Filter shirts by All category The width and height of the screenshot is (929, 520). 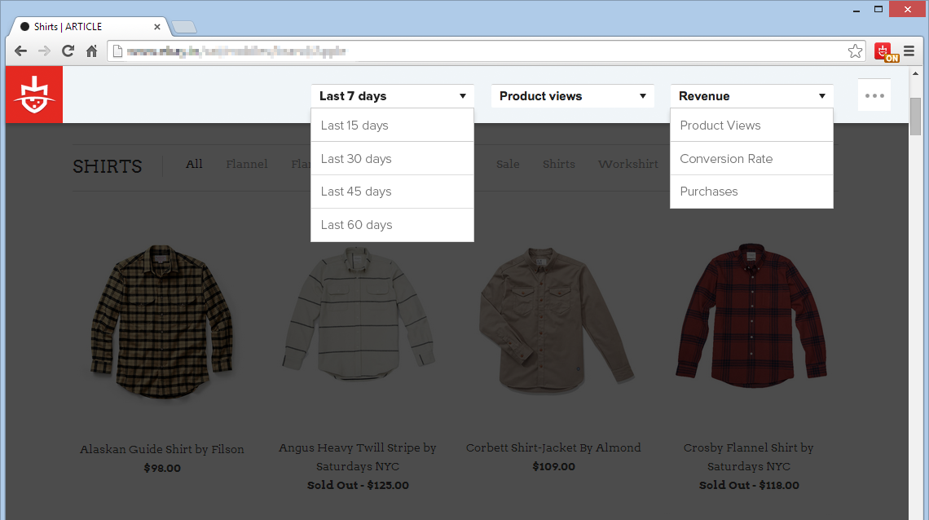coord(194,164)
